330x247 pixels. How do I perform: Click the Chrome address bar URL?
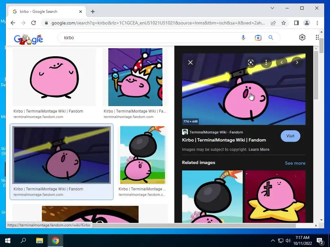[158, 23]
